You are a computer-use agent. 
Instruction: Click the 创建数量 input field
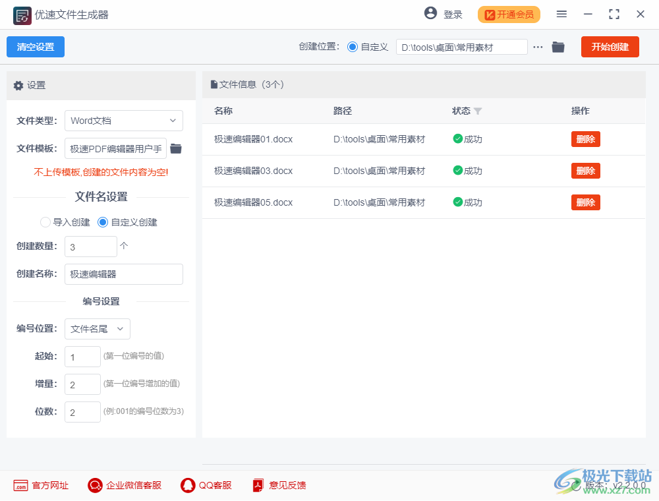click(x=91, y=247)
